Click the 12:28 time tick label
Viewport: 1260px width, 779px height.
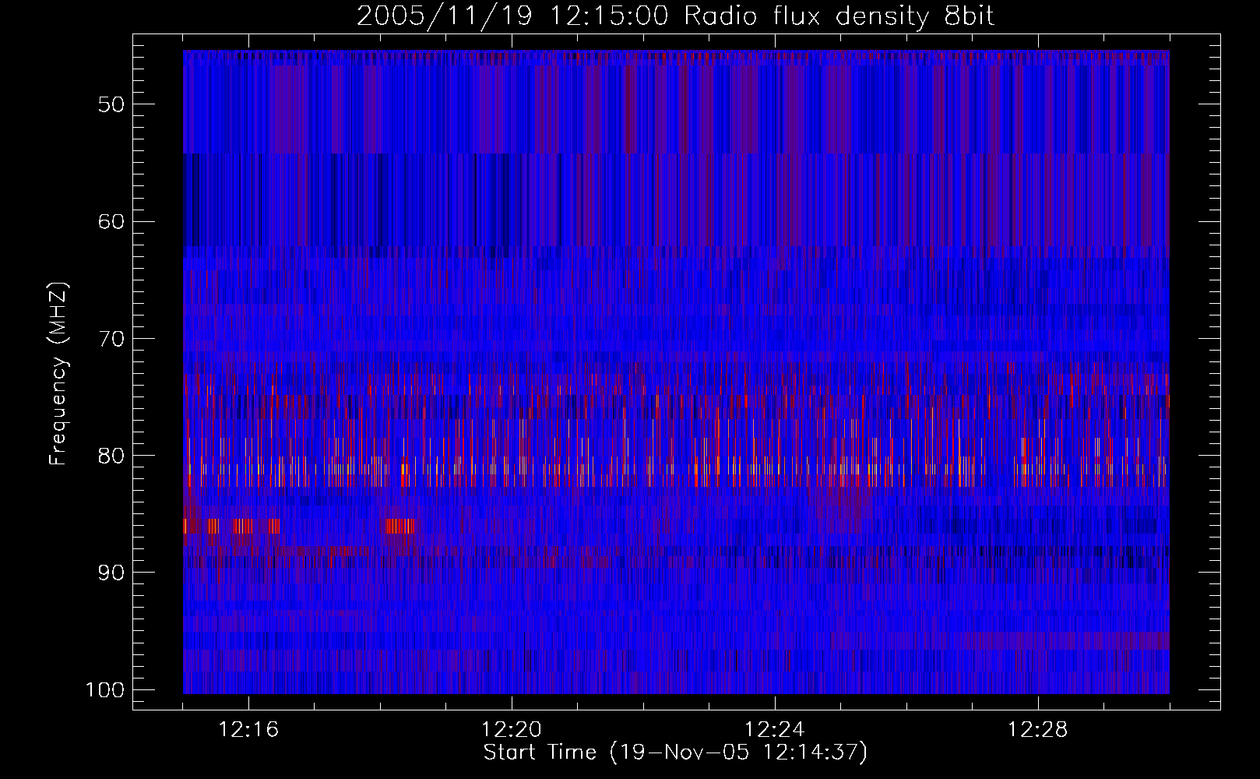click(1038, 730)
